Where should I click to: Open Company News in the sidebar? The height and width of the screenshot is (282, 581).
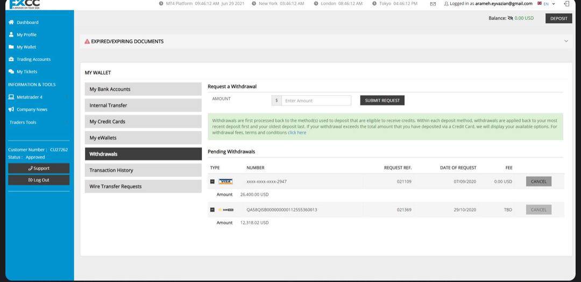pyautogui.click(x=32, y=110)
